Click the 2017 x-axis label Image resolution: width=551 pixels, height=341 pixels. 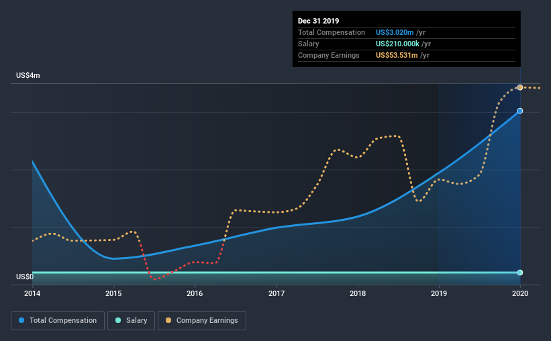tap(277, 293)
